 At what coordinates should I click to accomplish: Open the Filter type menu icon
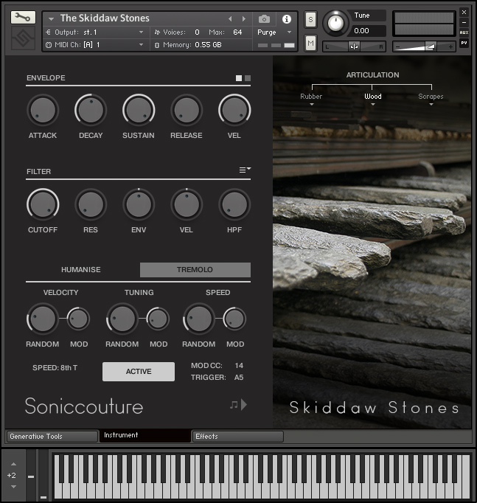[245, 170]
